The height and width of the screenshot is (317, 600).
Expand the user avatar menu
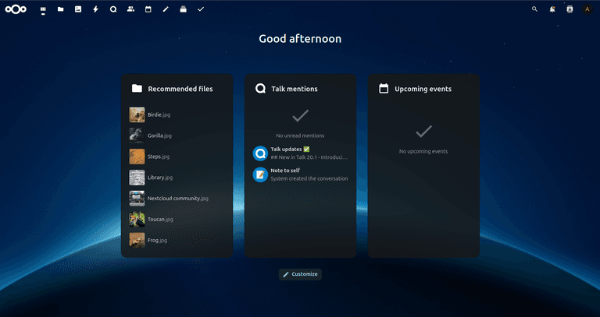[587, 9]
